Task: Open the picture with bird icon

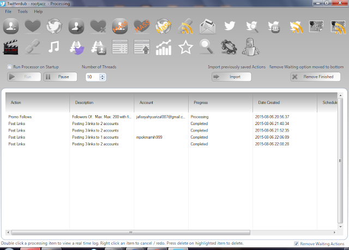Action: (x=316, y=27)
